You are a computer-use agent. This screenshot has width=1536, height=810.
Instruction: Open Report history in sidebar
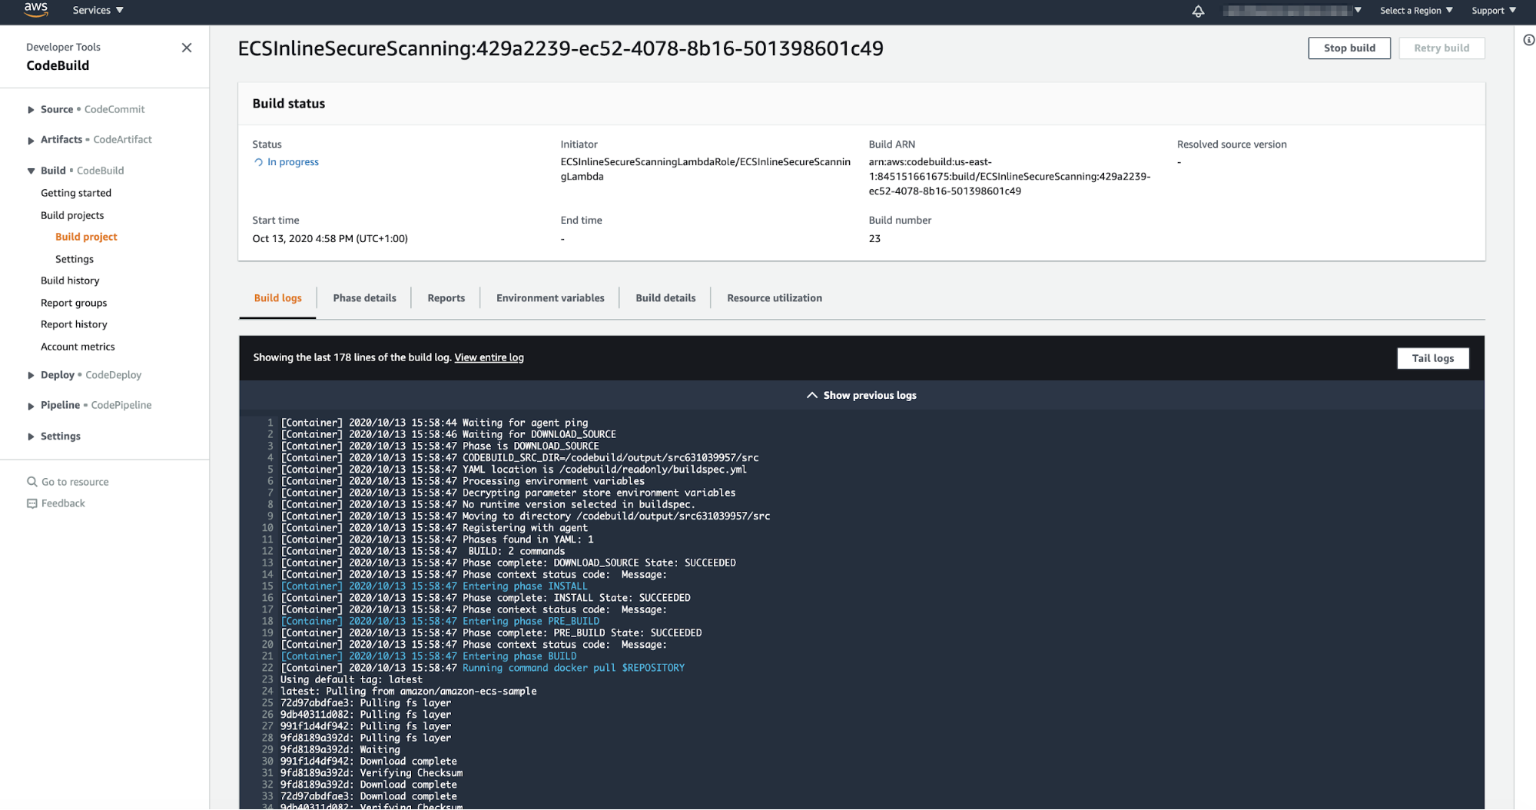74,324
